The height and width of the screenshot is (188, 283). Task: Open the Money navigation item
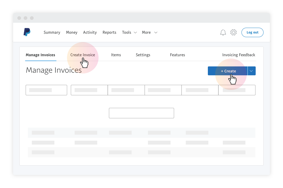click(71, 32)
